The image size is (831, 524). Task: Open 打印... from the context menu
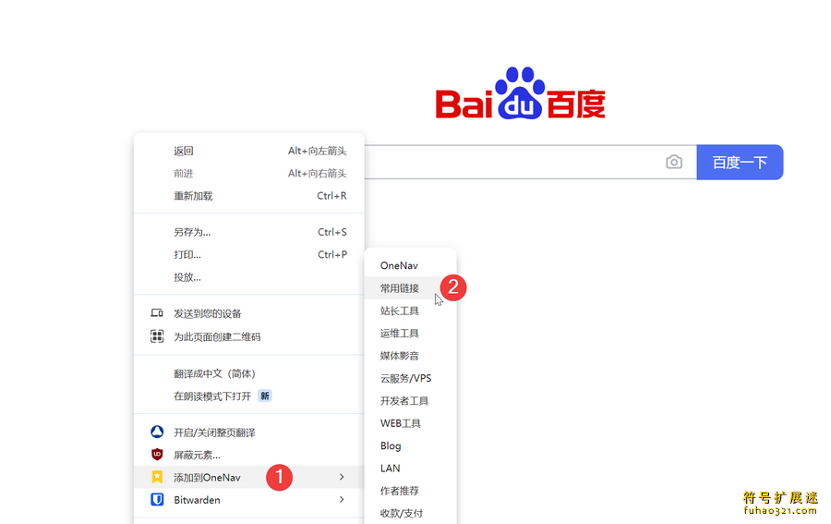(249, 254)
